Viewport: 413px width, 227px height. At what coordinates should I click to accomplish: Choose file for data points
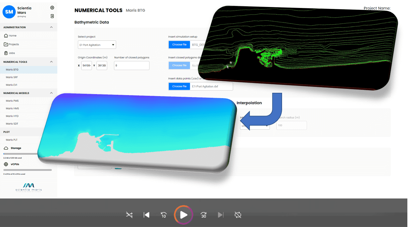[x=179, y=86]
